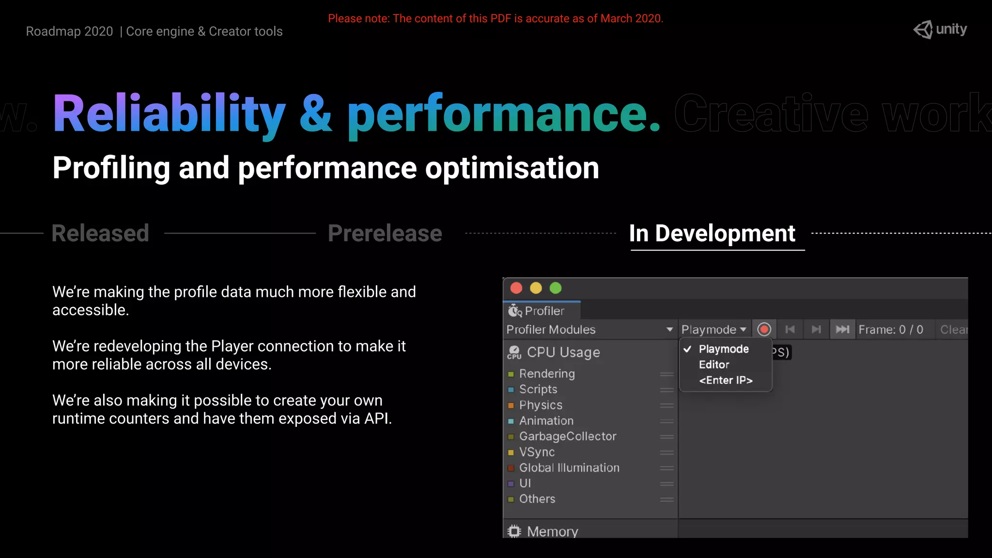Click the Others row reorder handle
The image size is (992, 558).
click(667, 499)
